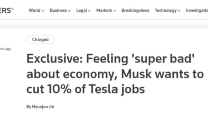The width and height of the screenshot is (208, 117).
Task: Open the Technology section
Action: pyautogui.click(x=166, y=11)
